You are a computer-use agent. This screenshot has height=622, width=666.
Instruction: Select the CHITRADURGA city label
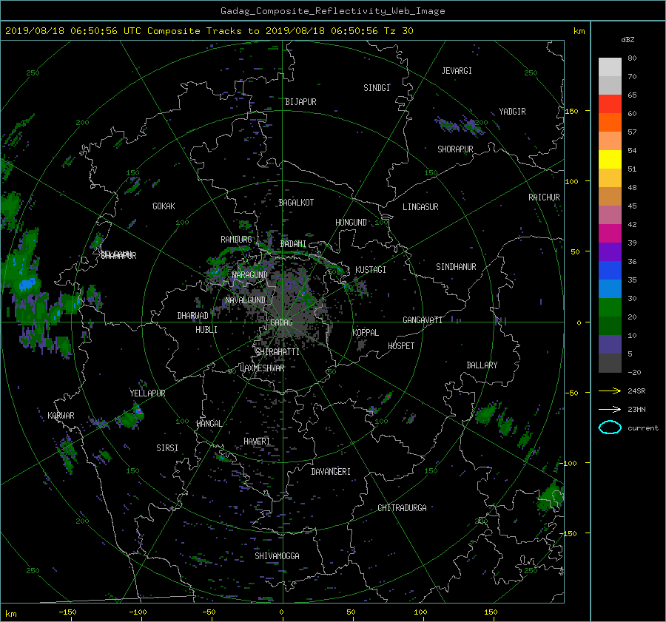pyautogui.click(x=402, y=508)
